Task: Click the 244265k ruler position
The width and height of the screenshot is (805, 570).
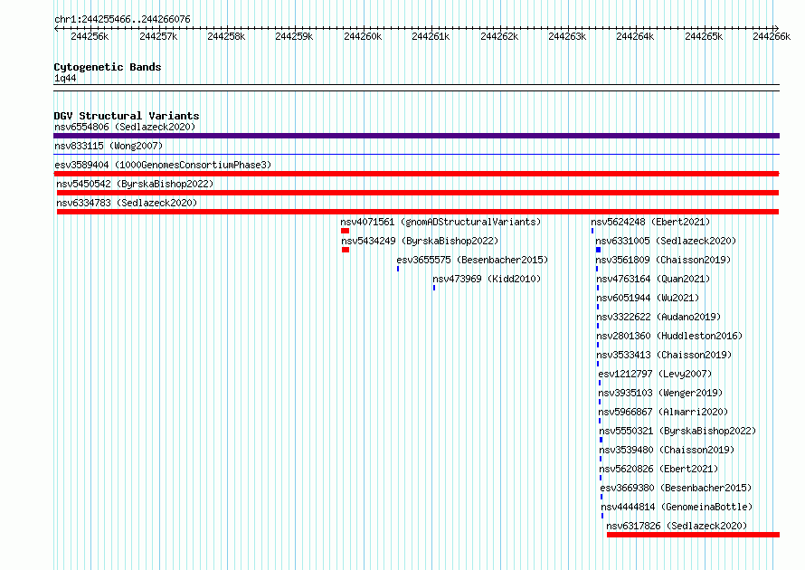Action: (704, 36)
